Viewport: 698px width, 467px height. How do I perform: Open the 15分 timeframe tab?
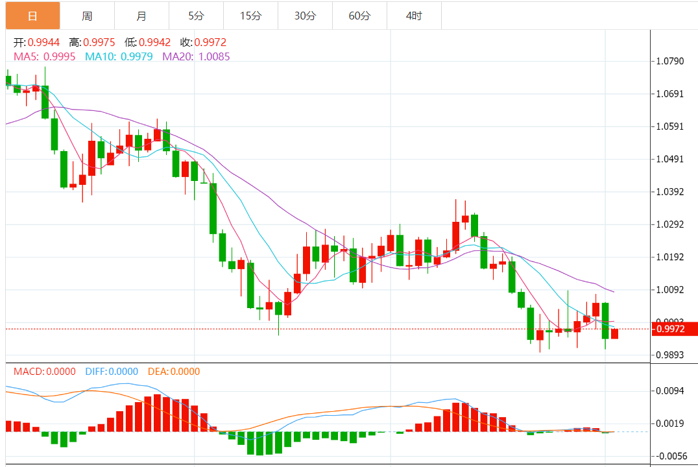[x=250, y=16]
